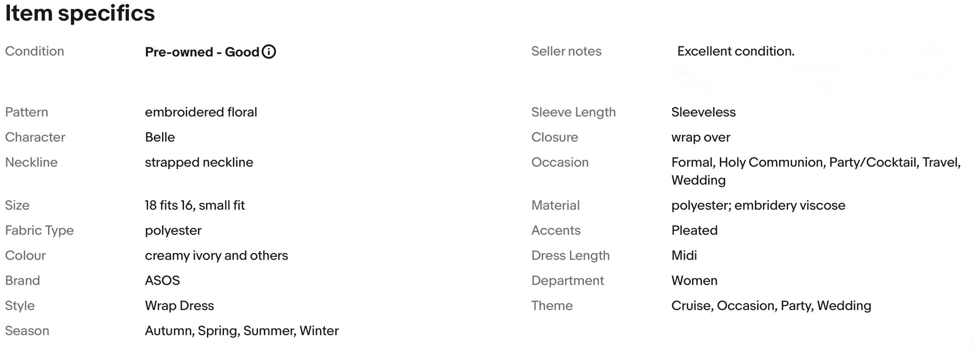Click the 'strapped neckline' value

[x=199, y=163]
